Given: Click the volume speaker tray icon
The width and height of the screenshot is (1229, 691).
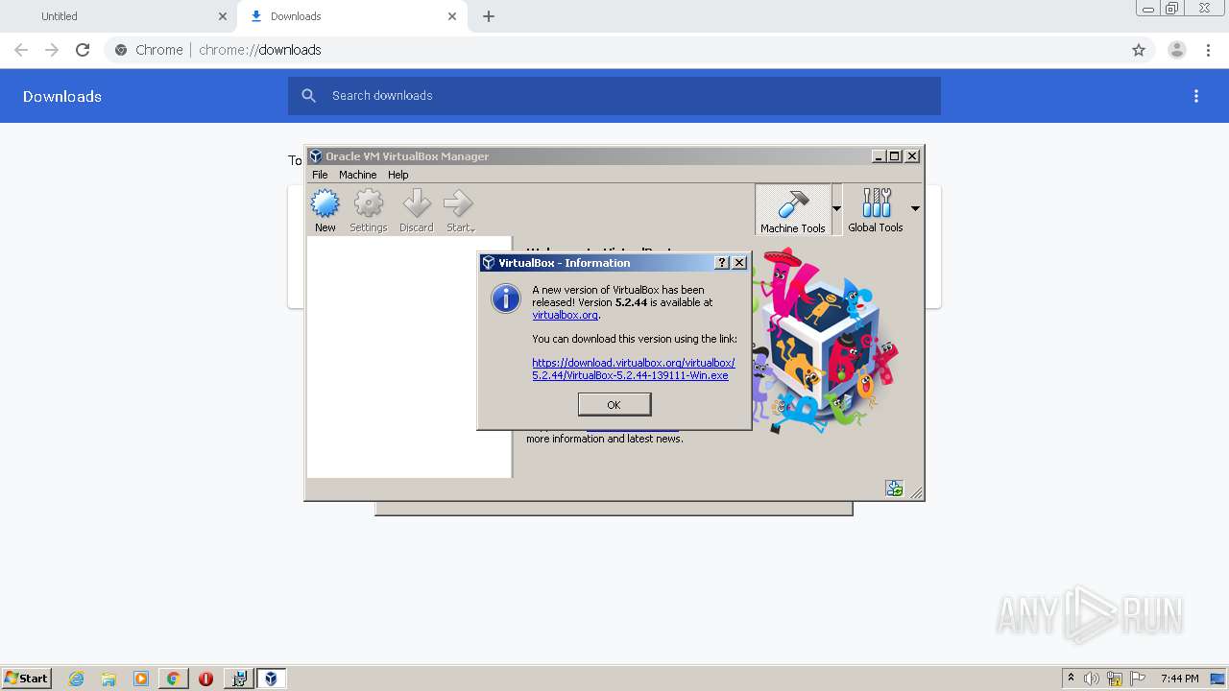Looking at the screenshot, I should 1092,679.
